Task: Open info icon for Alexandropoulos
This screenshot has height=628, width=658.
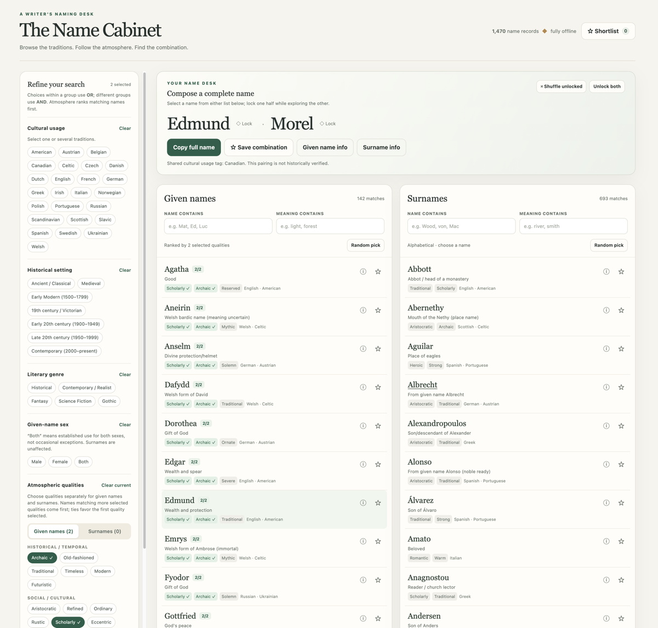Action: click(606, 426)
